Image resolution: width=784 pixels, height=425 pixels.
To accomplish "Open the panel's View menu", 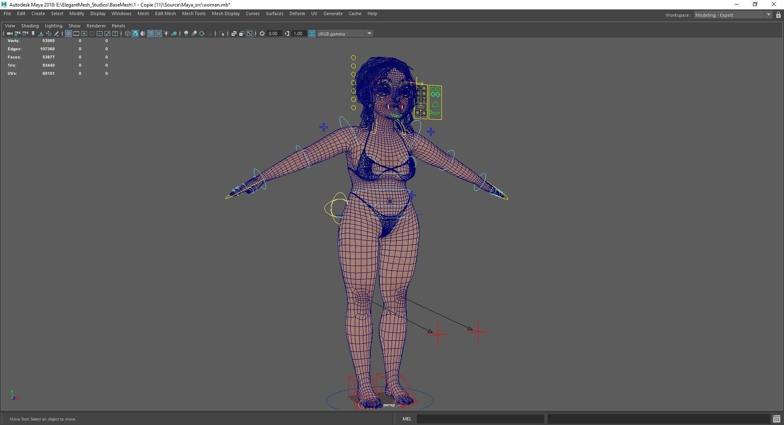I will [10, 26].
